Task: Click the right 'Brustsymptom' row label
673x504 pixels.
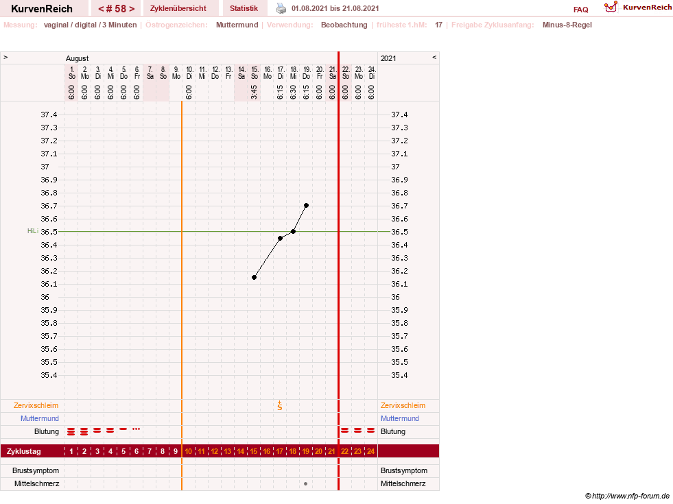Action: (x=404, y=470)
